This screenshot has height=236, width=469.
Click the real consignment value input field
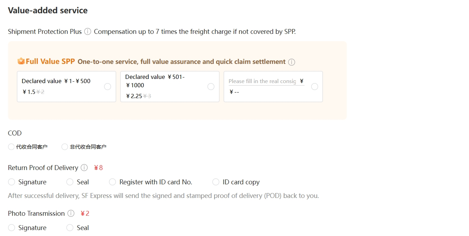click(262, 81)
